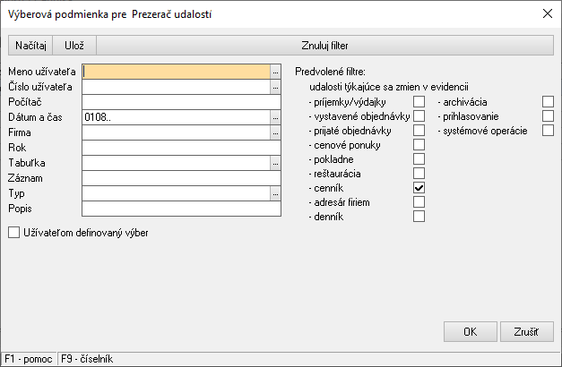The width and height of the screenshot is (562, 367).
Task: Tick the Užívateľom definovaný výber checkbox
Action: pos(13,233)
